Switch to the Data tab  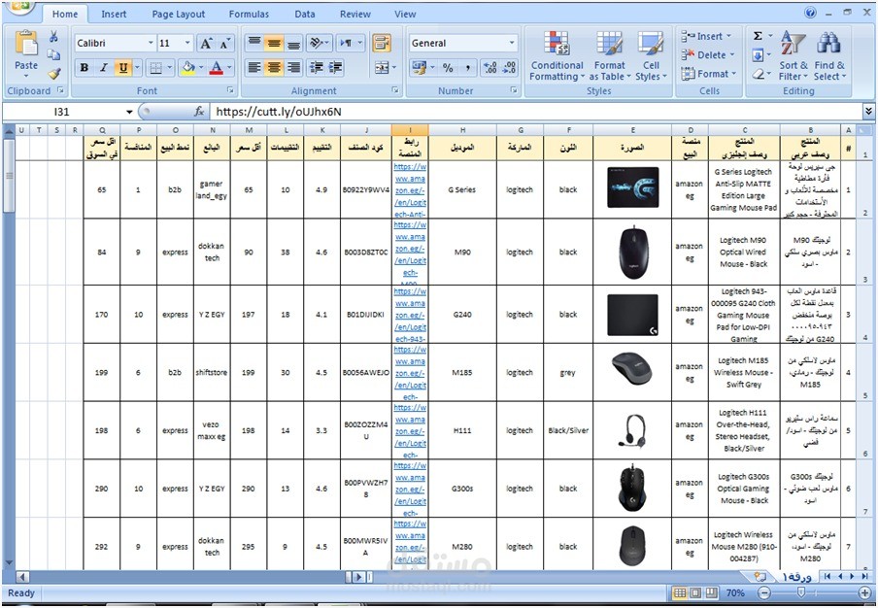(305, 14)
